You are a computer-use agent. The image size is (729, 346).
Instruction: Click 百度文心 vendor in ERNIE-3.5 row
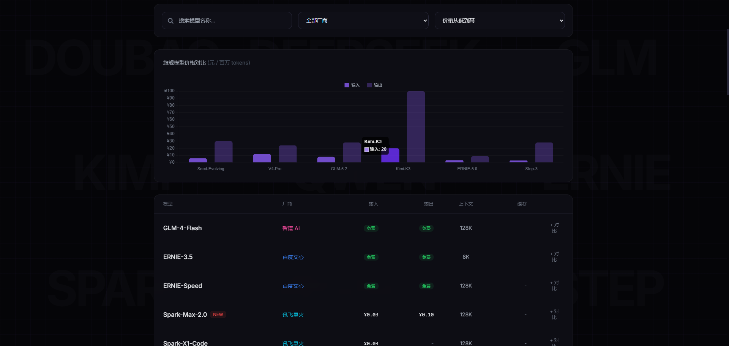click(293, 257)
